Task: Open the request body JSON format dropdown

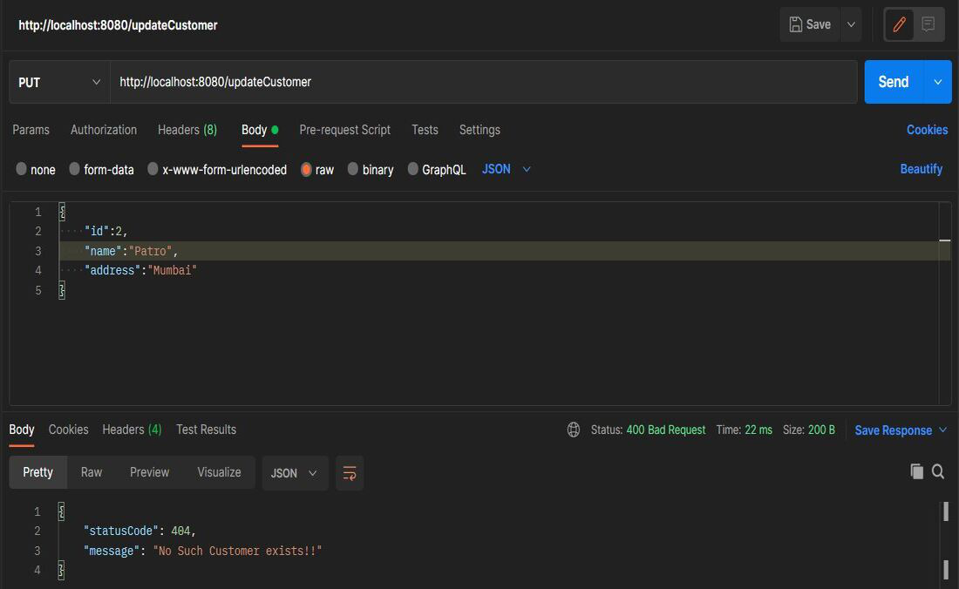Action: coord(506,169)
